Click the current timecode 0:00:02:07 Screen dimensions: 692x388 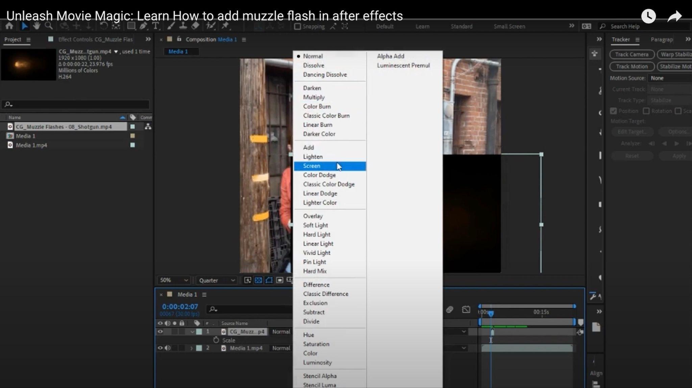point(180,307)
